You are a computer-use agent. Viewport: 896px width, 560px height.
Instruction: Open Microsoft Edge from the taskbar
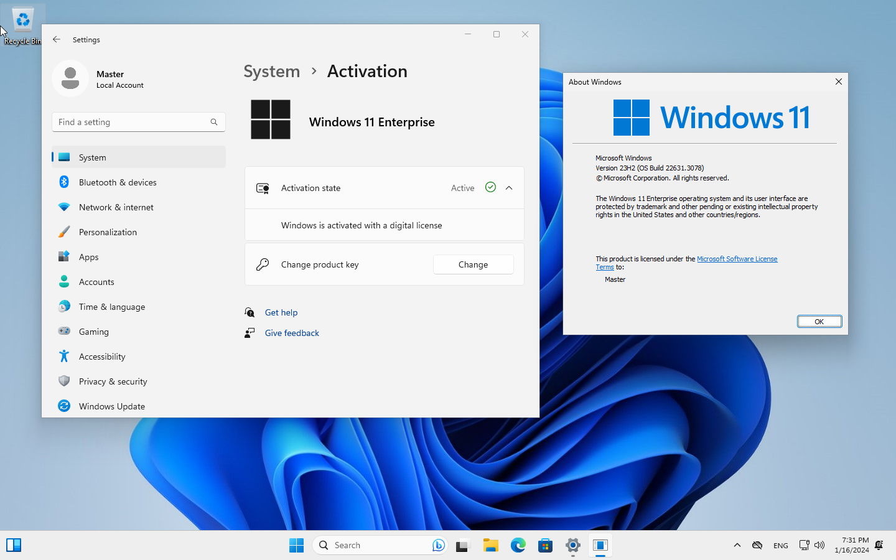click(518, 545)
